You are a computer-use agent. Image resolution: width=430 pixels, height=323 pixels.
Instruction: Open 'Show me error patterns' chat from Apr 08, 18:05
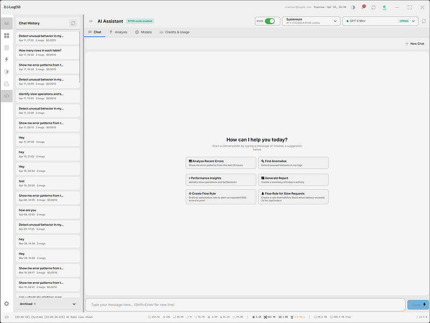coord(48,198)
